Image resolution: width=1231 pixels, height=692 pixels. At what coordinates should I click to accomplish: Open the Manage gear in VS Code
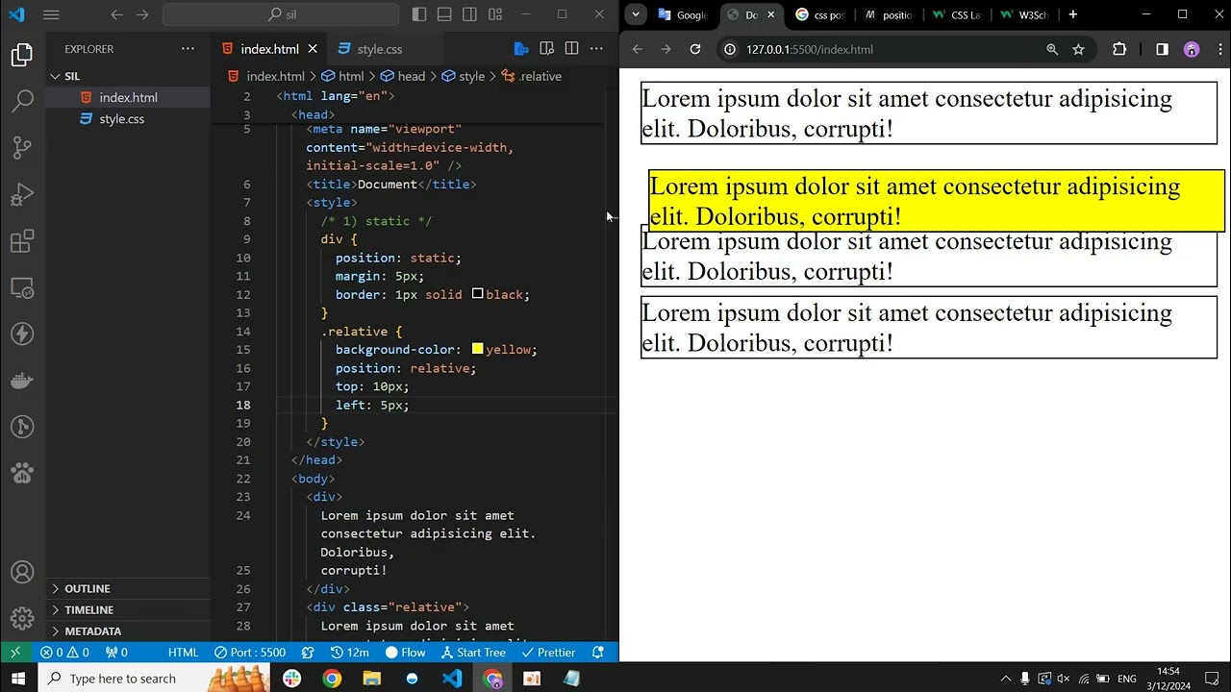[x=22, y=618]
